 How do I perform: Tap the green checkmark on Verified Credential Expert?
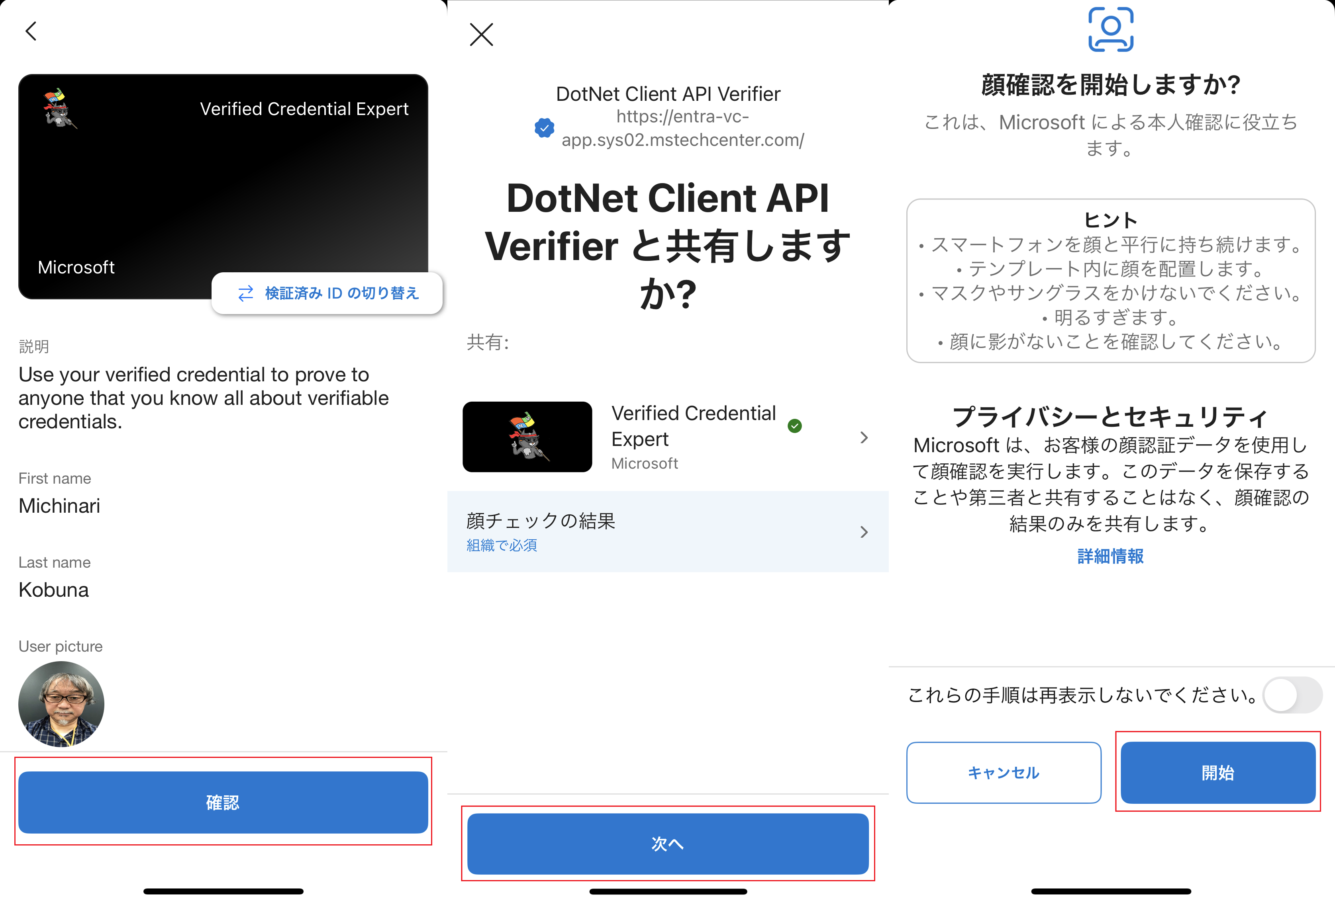coord(794,426)
